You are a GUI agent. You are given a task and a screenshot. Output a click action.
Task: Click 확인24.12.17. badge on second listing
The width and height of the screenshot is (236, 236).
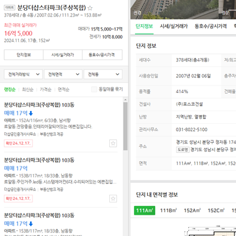point(18,198)
